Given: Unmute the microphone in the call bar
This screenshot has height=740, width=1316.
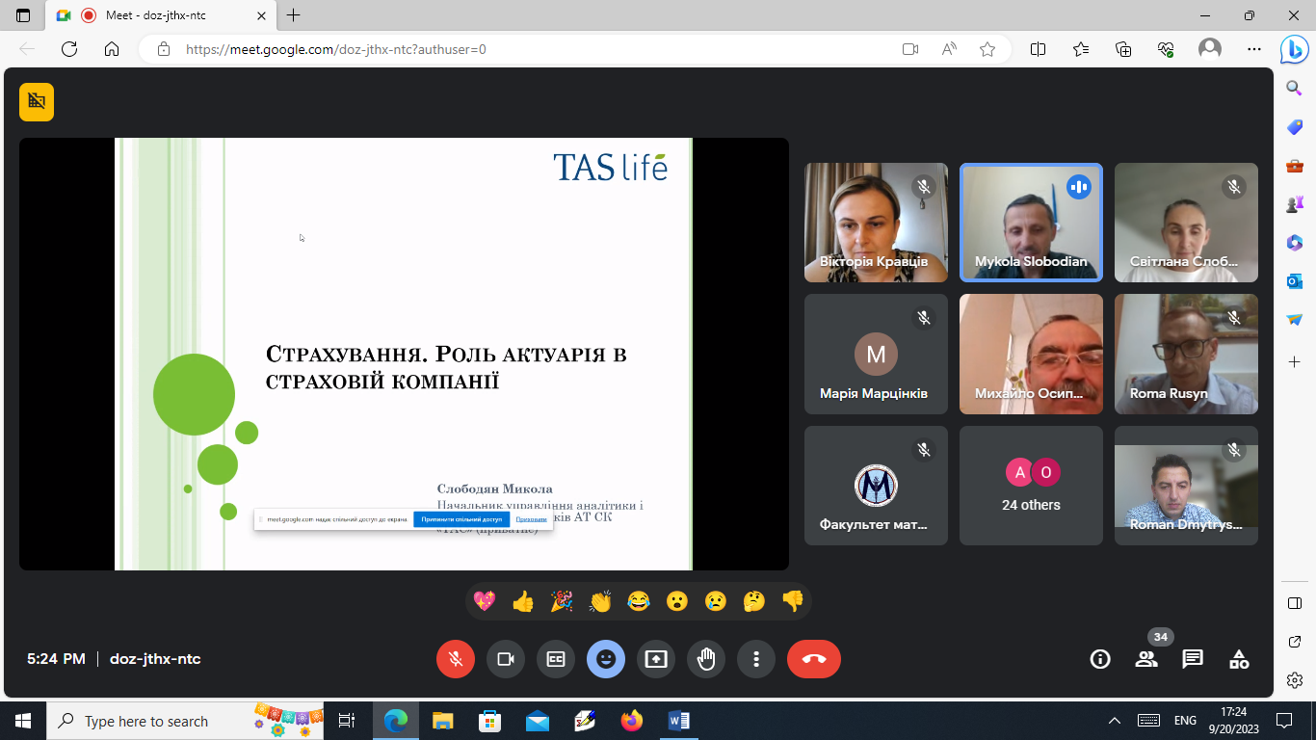Looking at the screenshot, I should [x=456, y=659].
